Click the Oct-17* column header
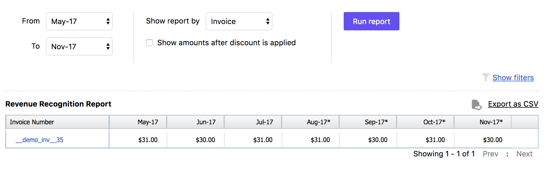 click(x=434, y=122)
